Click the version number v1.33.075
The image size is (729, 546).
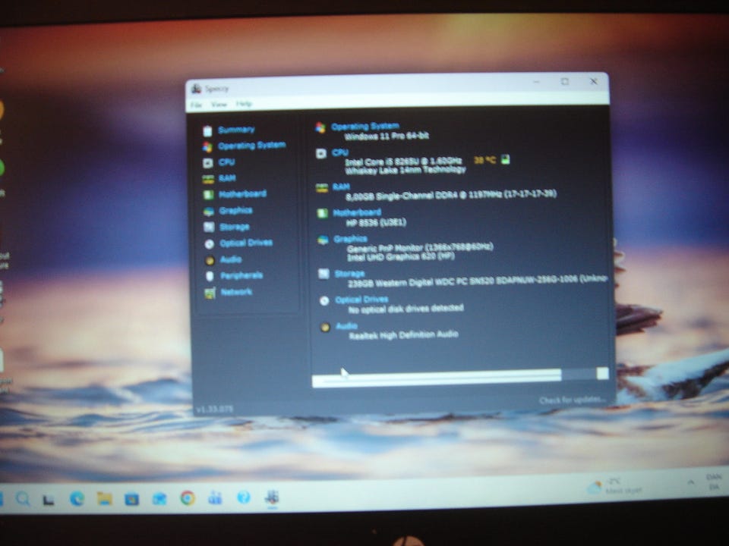click(x=215, y=409)
